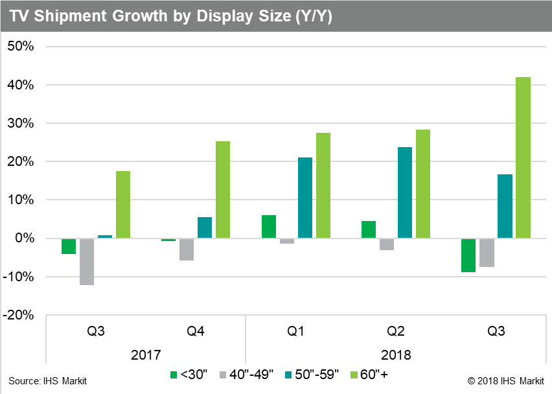
Task: Select the 60"+ bar for 2017 Q3
Action: click(123, 205)
